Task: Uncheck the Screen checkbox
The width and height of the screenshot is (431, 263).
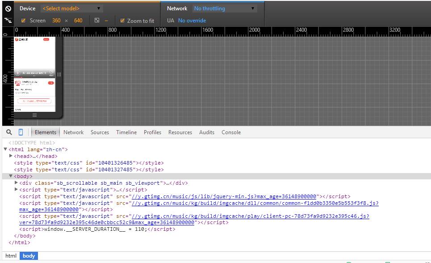Action: point(23,21)
